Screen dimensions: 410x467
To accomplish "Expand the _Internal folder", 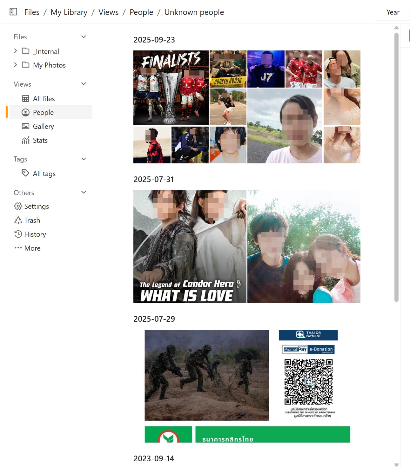I will coord(15,51).
